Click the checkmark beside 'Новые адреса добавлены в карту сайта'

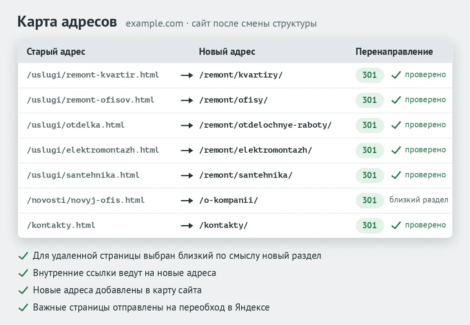tap(23, 291)
